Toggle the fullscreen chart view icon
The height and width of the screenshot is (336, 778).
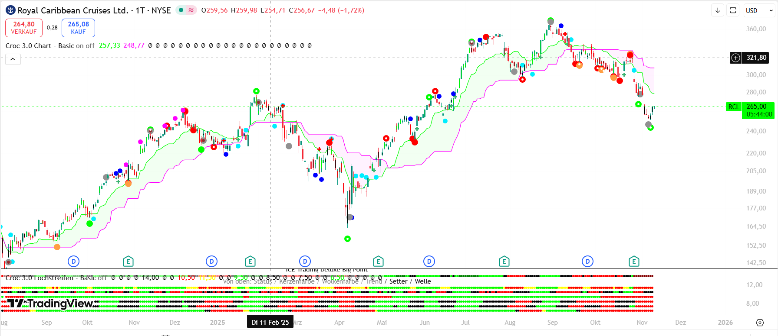(733, 10)
